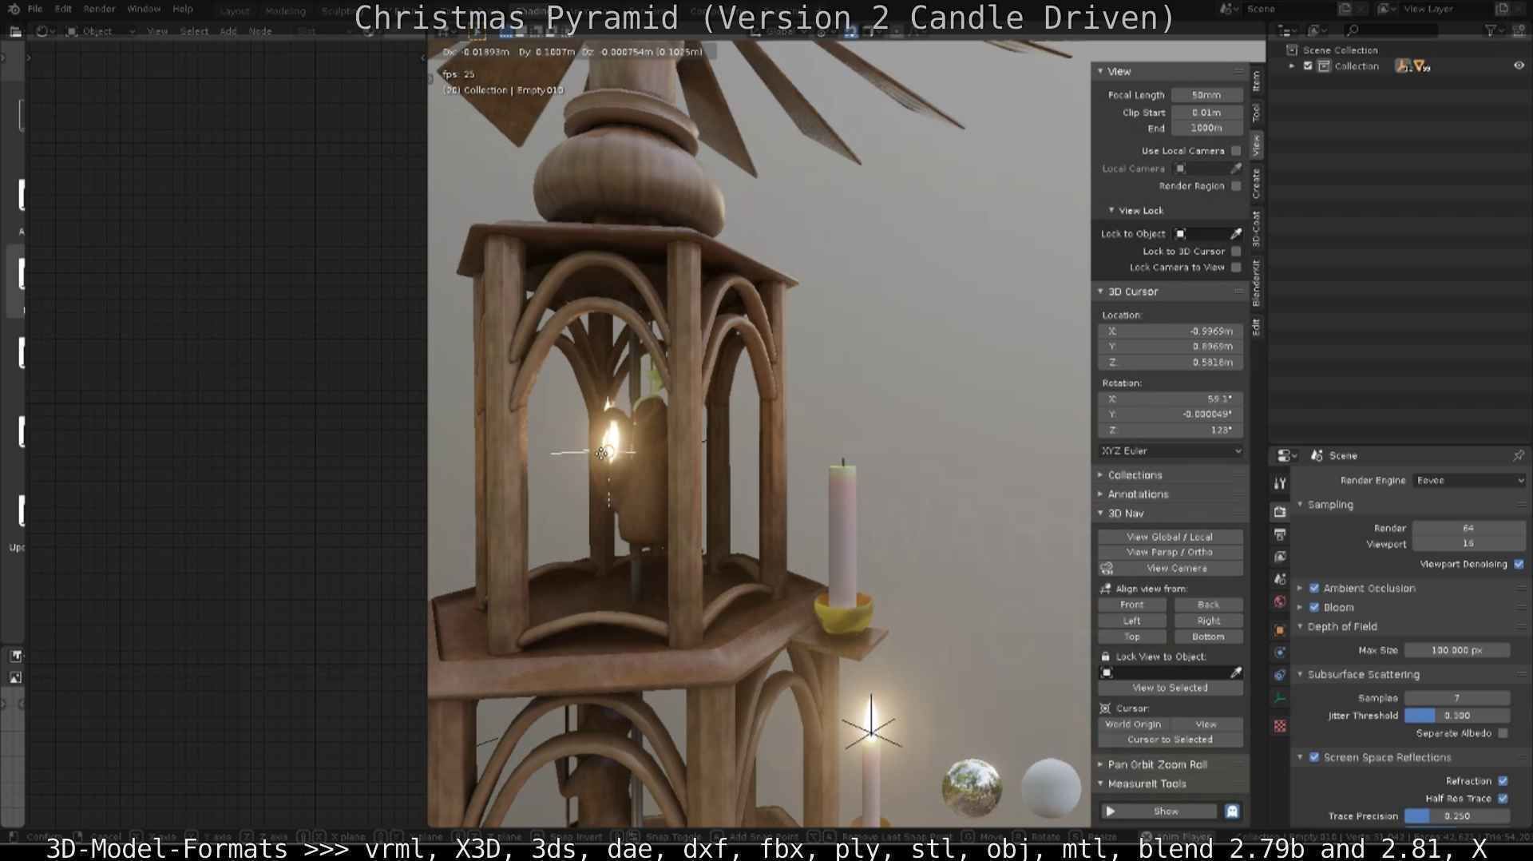Expand the Pan Orbit Zoom Roll panel
Screen dimensions: 1533x861
(1170, 765)
